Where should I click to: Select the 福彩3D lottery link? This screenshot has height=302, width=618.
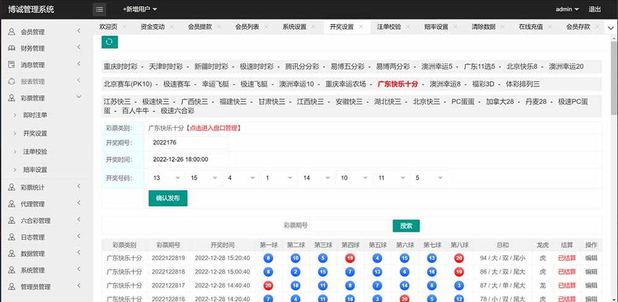coord(483,84)
